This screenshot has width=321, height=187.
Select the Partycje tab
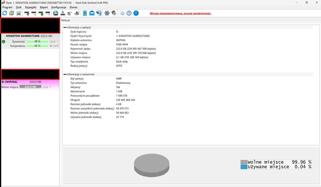(65, 20)
